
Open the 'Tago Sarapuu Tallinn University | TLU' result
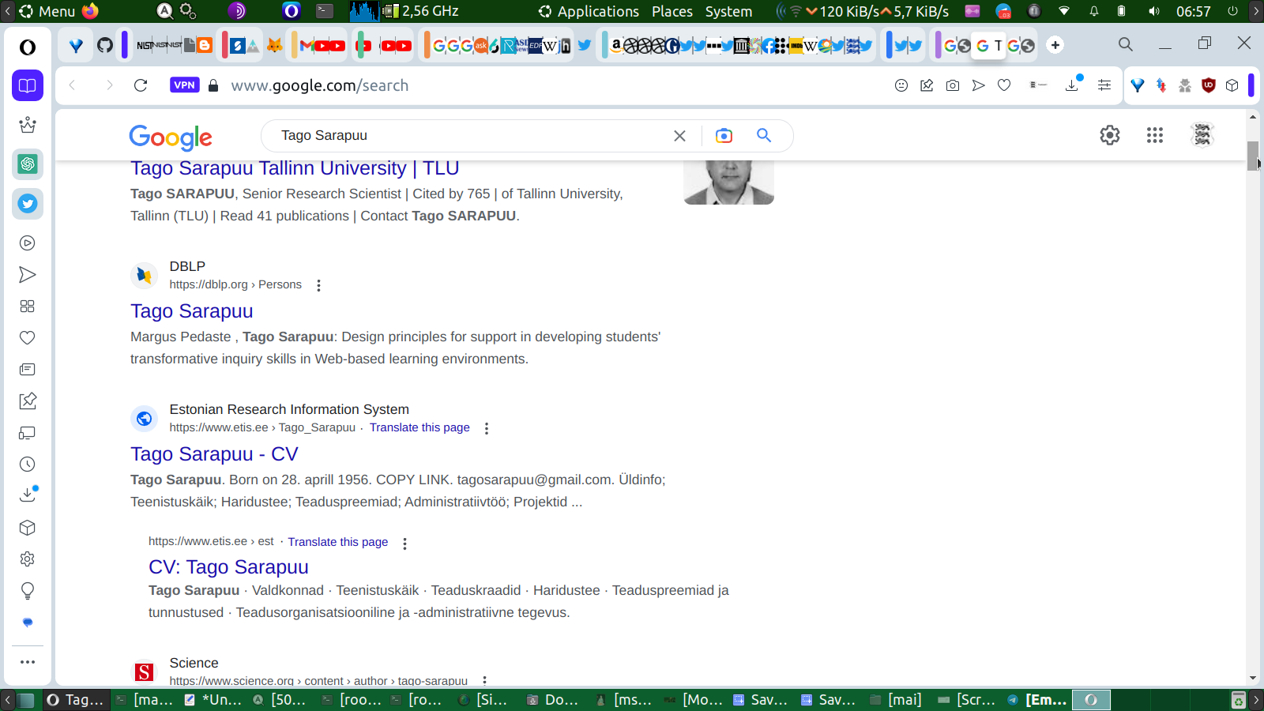[x=295, y=168]
